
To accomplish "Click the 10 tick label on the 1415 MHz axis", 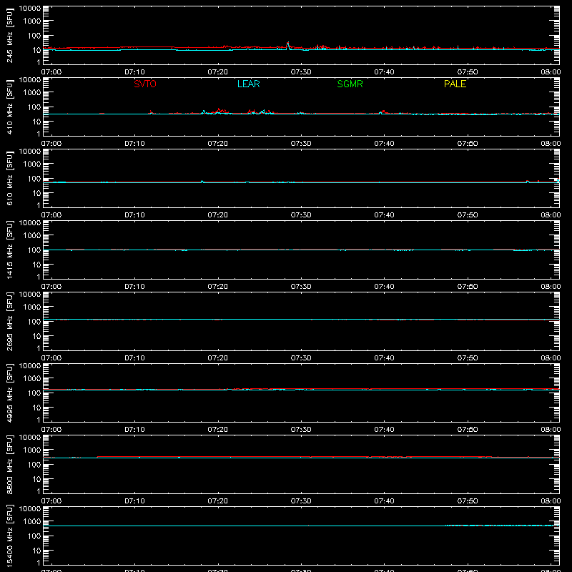I will tap(36, 265).
